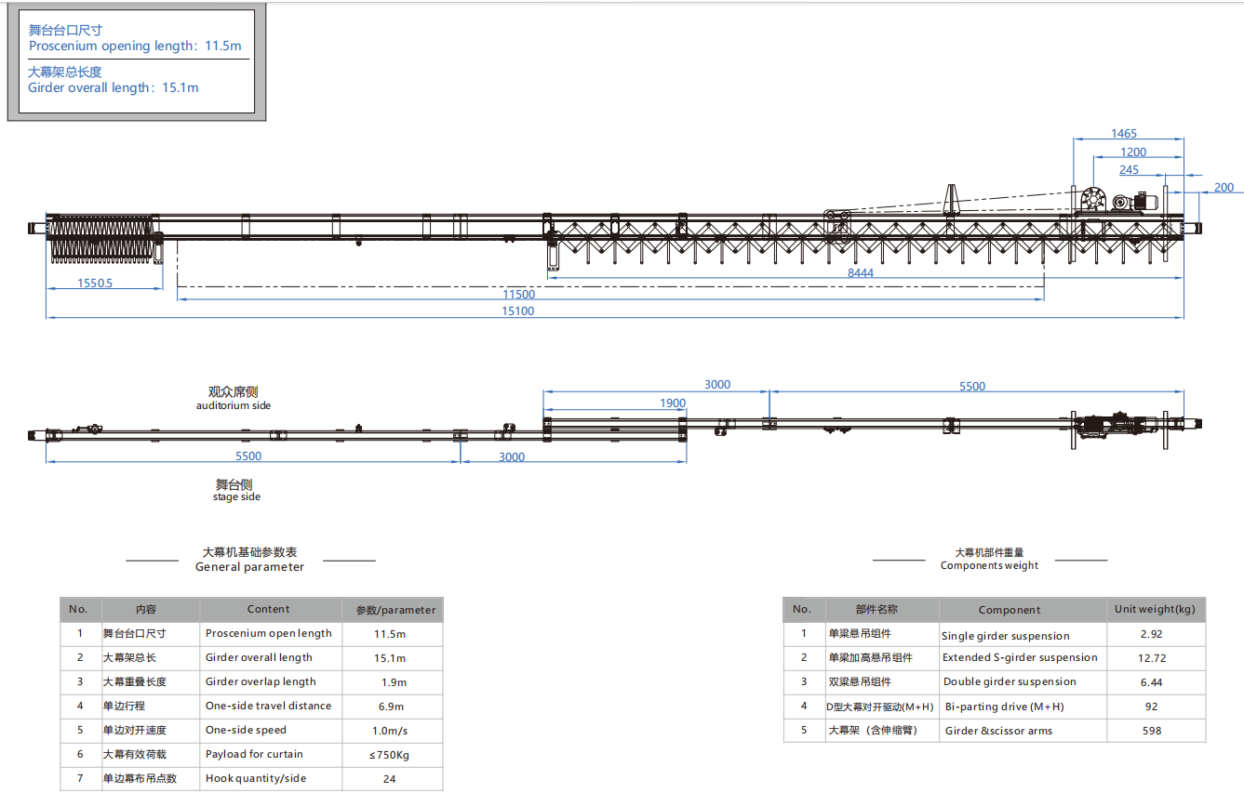Click the 1465 dimension at top right
This screenshot has width=1244, height=806.
pyautogui.click(x=1123, y=134)
